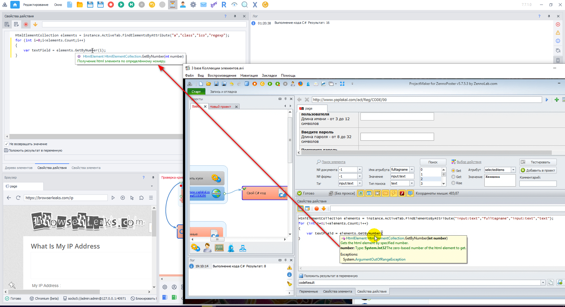Click the orange folder Open icon in top toolbar
This screenshot has height=307, width=565.
click(80, 5)
